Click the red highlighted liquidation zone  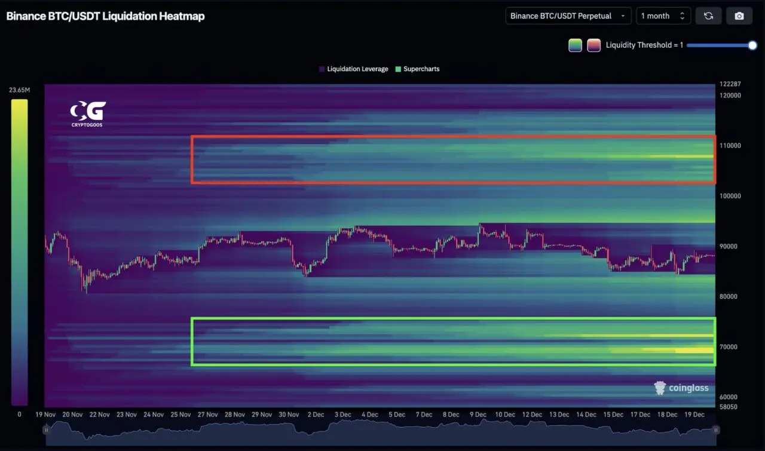452,159
